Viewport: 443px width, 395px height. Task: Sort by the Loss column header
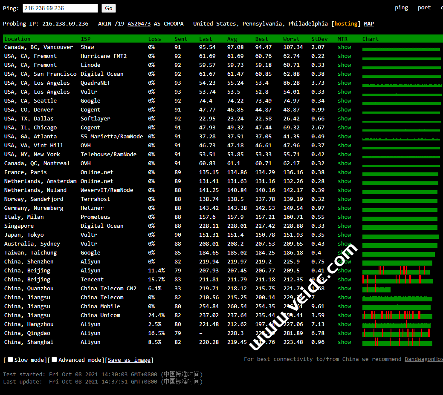154,39
